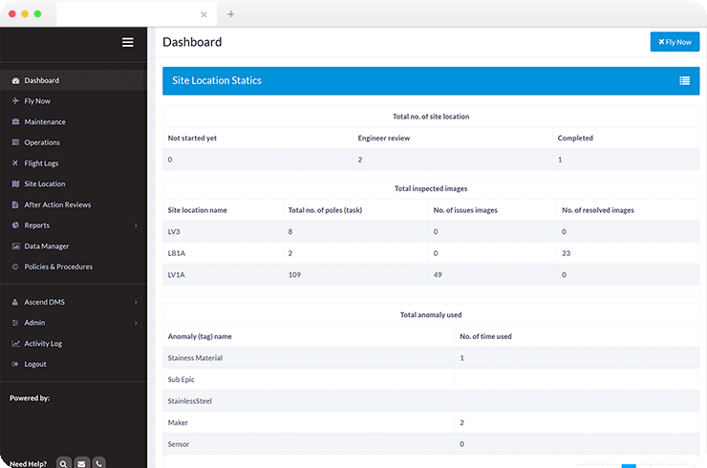Click the blue Fly Now button
This screenshot has height=468, width=707.
[x=675, y=42]
